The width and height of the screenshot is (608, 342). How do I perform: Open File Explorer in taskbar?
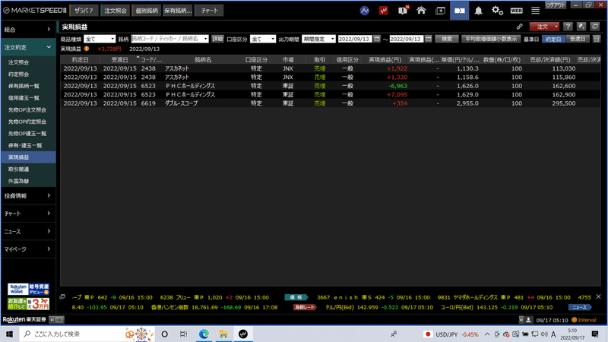(223, 334)
